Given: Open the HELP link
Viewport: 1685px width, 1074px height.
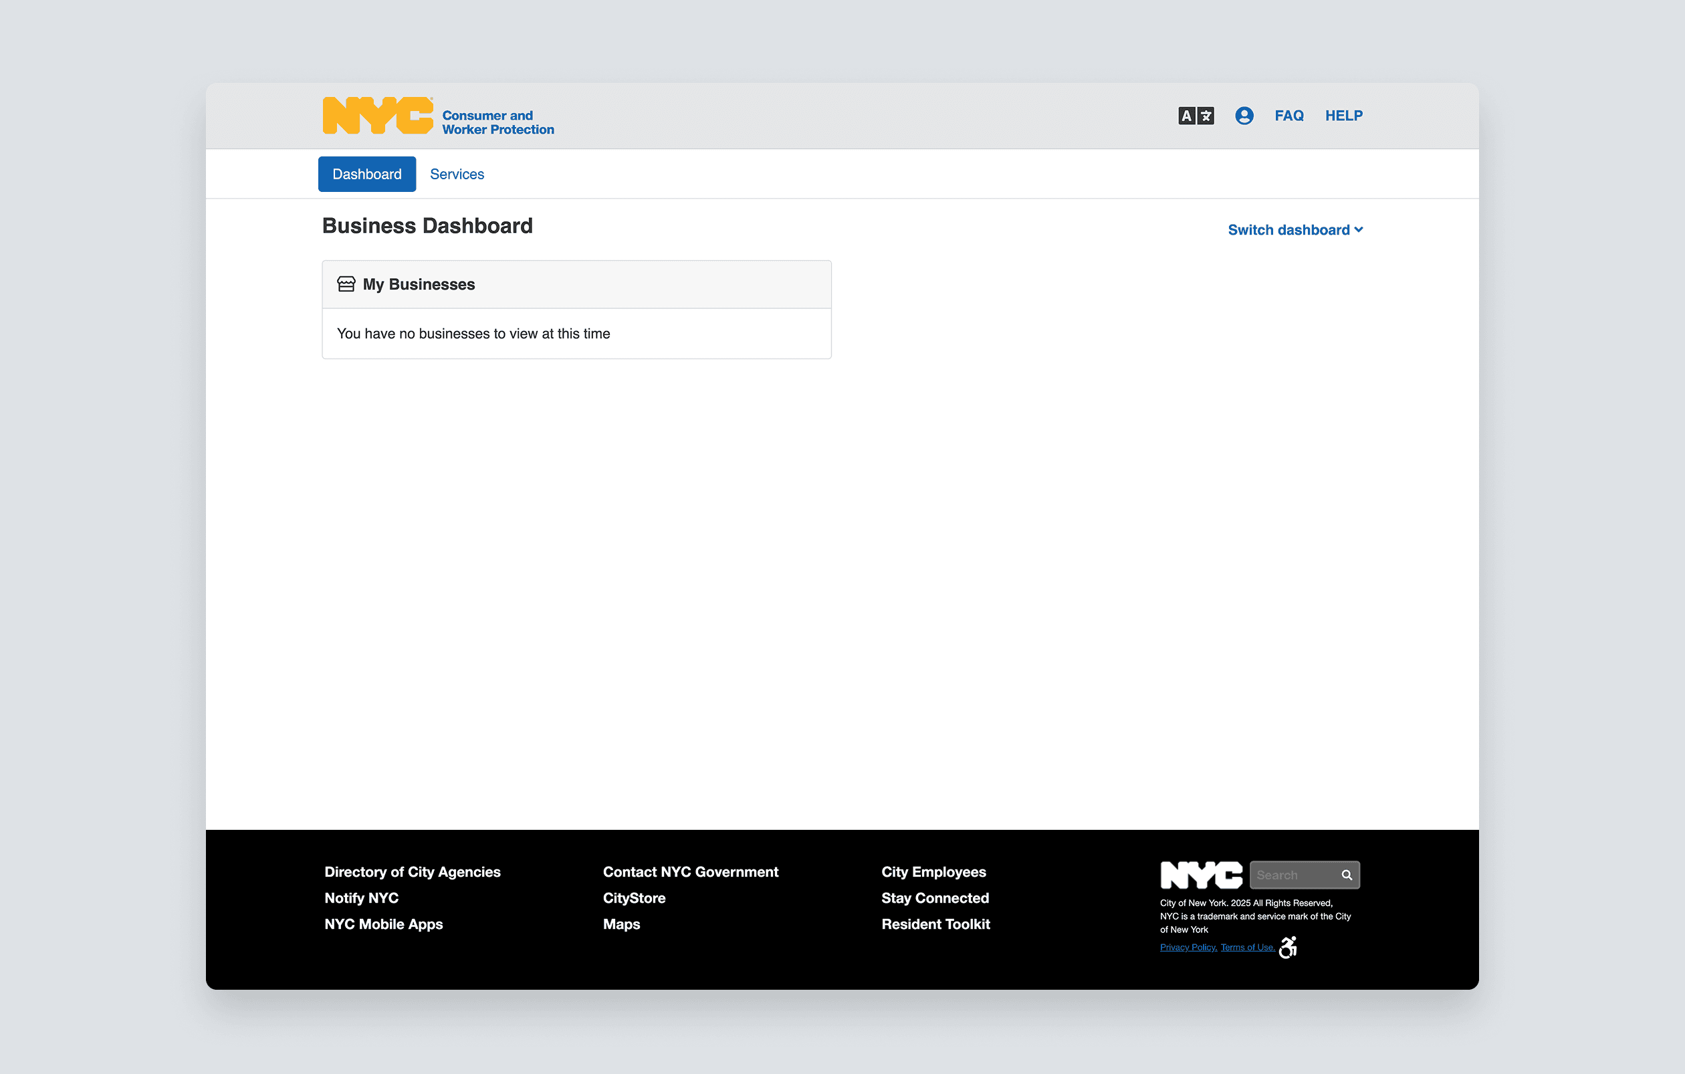Looking at the screenshot, I should pyautogui.click(x=1343, y=116).
